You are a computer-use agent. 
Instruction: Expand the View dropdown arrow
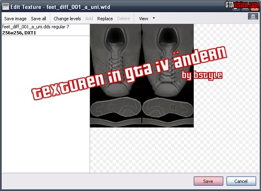coord(154,18)
